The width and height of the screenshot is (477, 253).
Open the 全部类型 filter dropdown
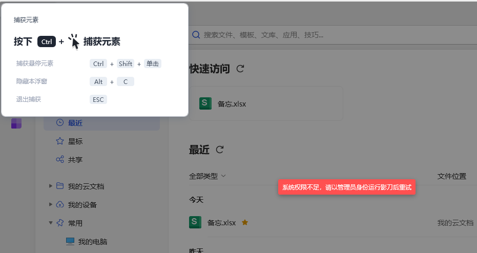[207, 176]
